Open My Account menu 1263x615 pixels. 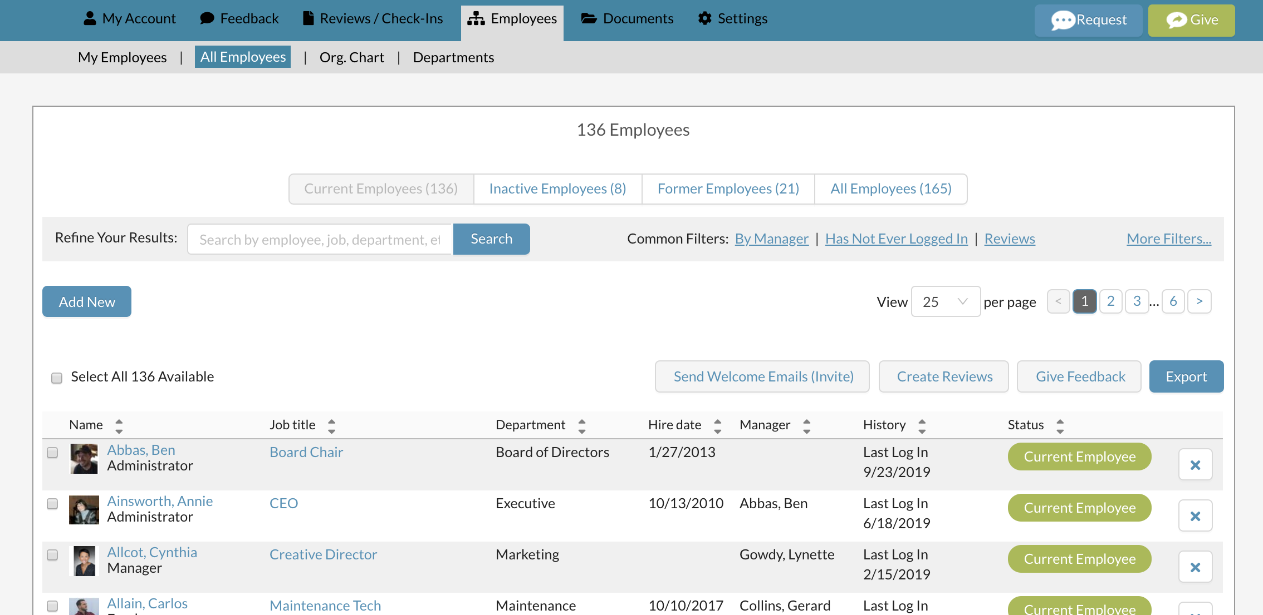(129, 19)
